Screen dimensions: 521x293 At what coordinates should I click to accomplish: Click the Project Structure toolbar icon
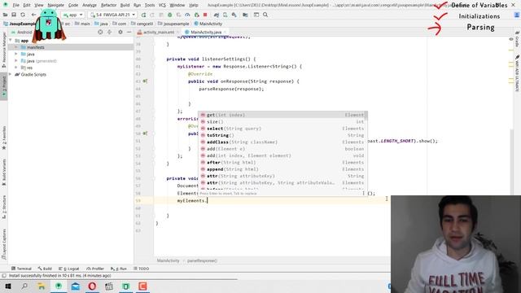pyautogui.click(x=245, y=15)
